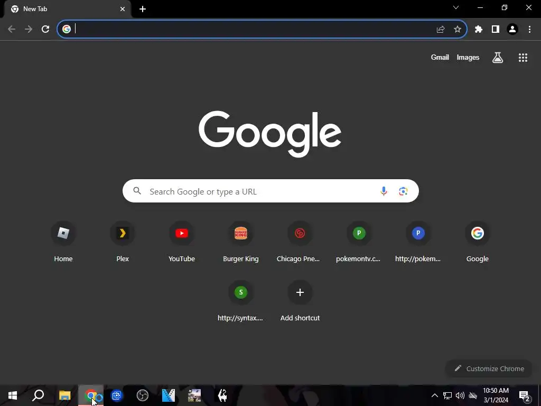Open the volume speaker tray icon

(x=460, y=395)
